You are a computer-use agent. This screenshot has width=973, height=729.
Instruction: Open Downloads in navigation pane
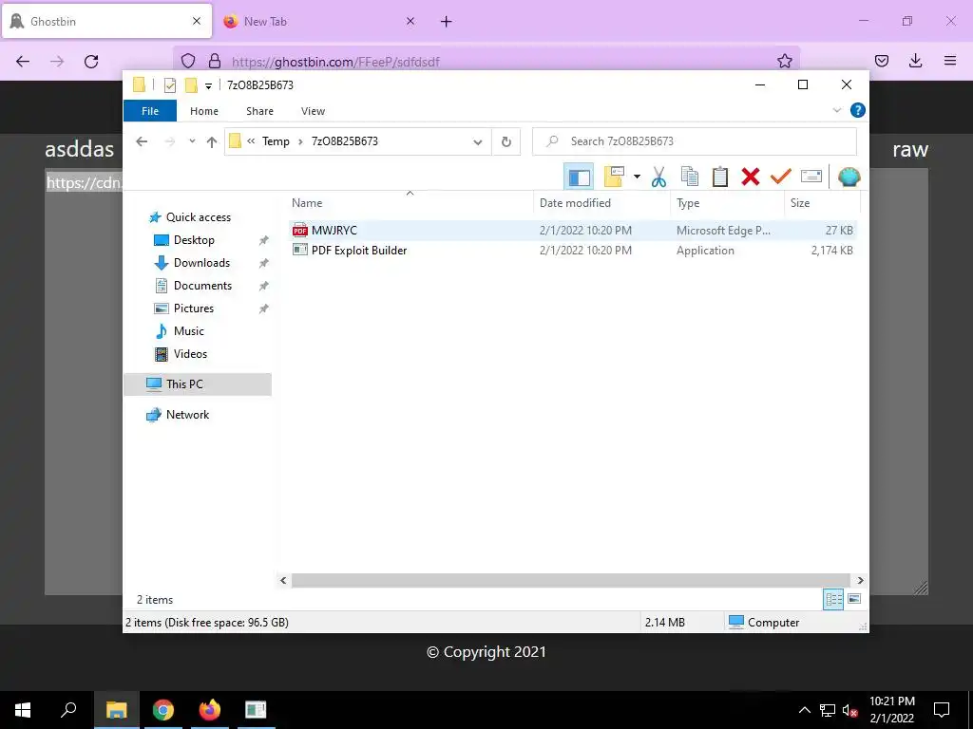(x=201, y=263)
